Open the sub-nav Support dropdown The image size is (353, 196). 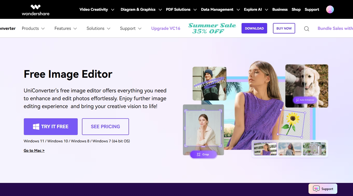click(131, 28)
